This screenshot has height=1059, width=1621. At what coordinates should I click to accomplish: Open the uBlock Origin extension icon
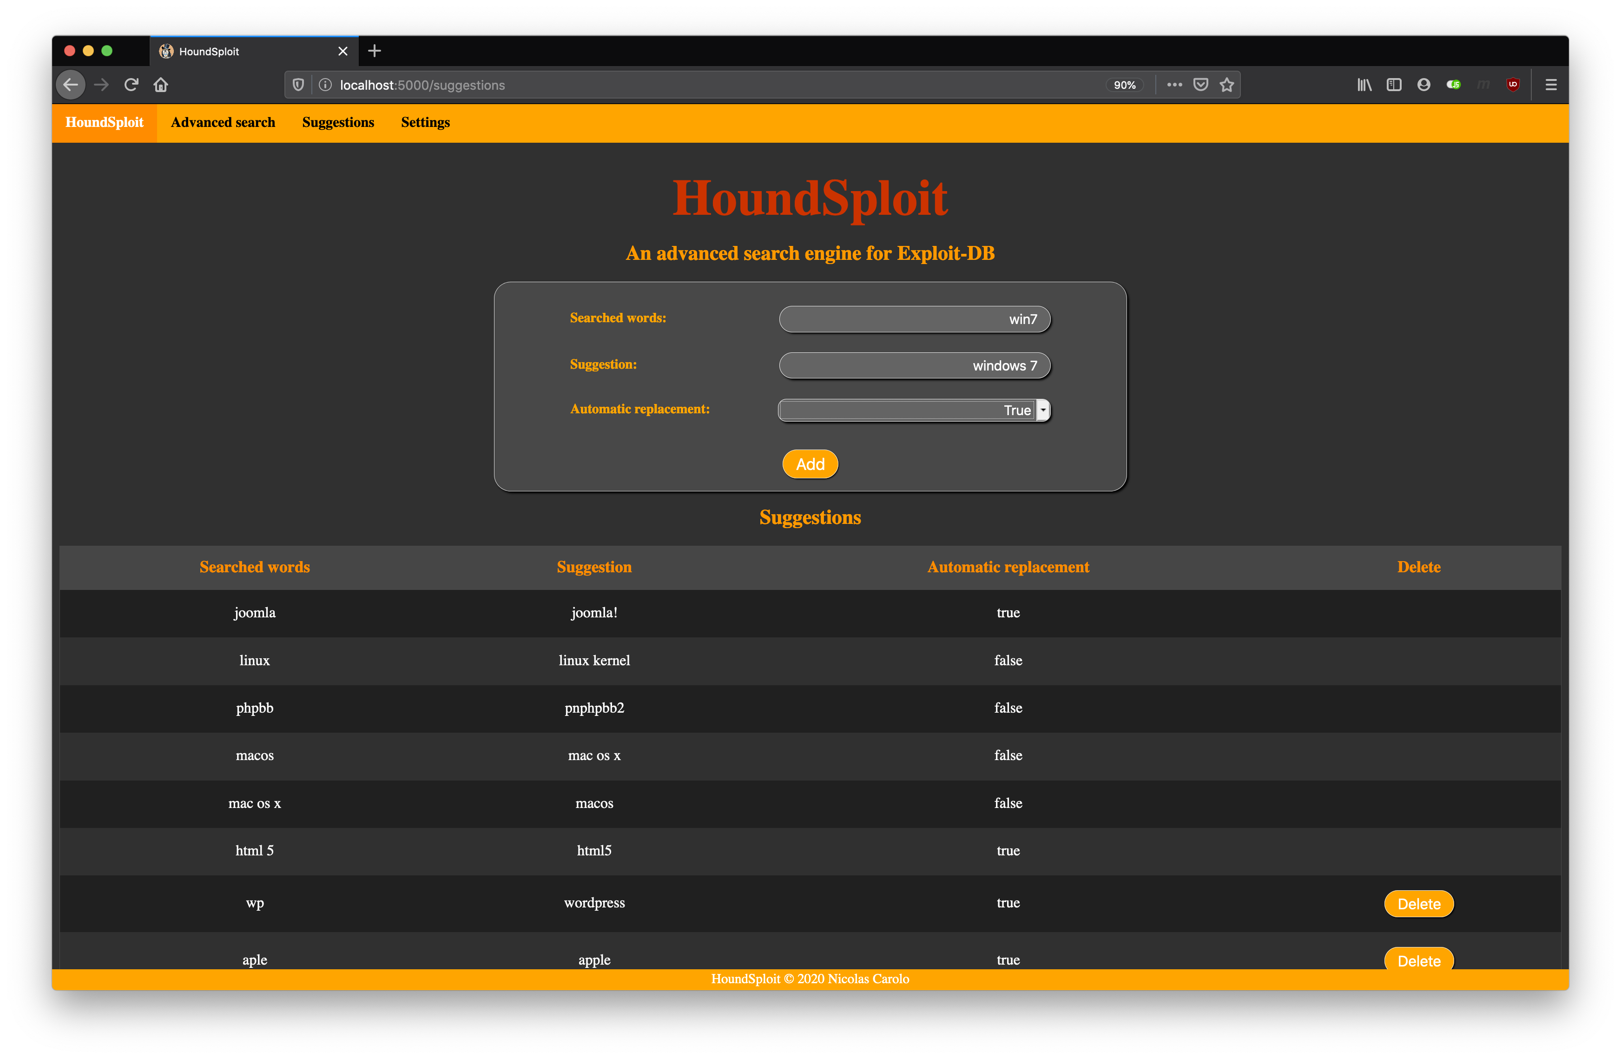1513,85
